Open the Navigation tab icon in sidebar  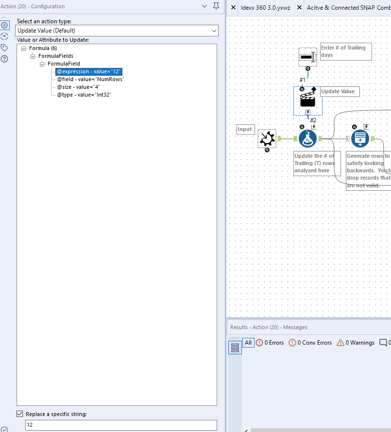click(4, 36)
